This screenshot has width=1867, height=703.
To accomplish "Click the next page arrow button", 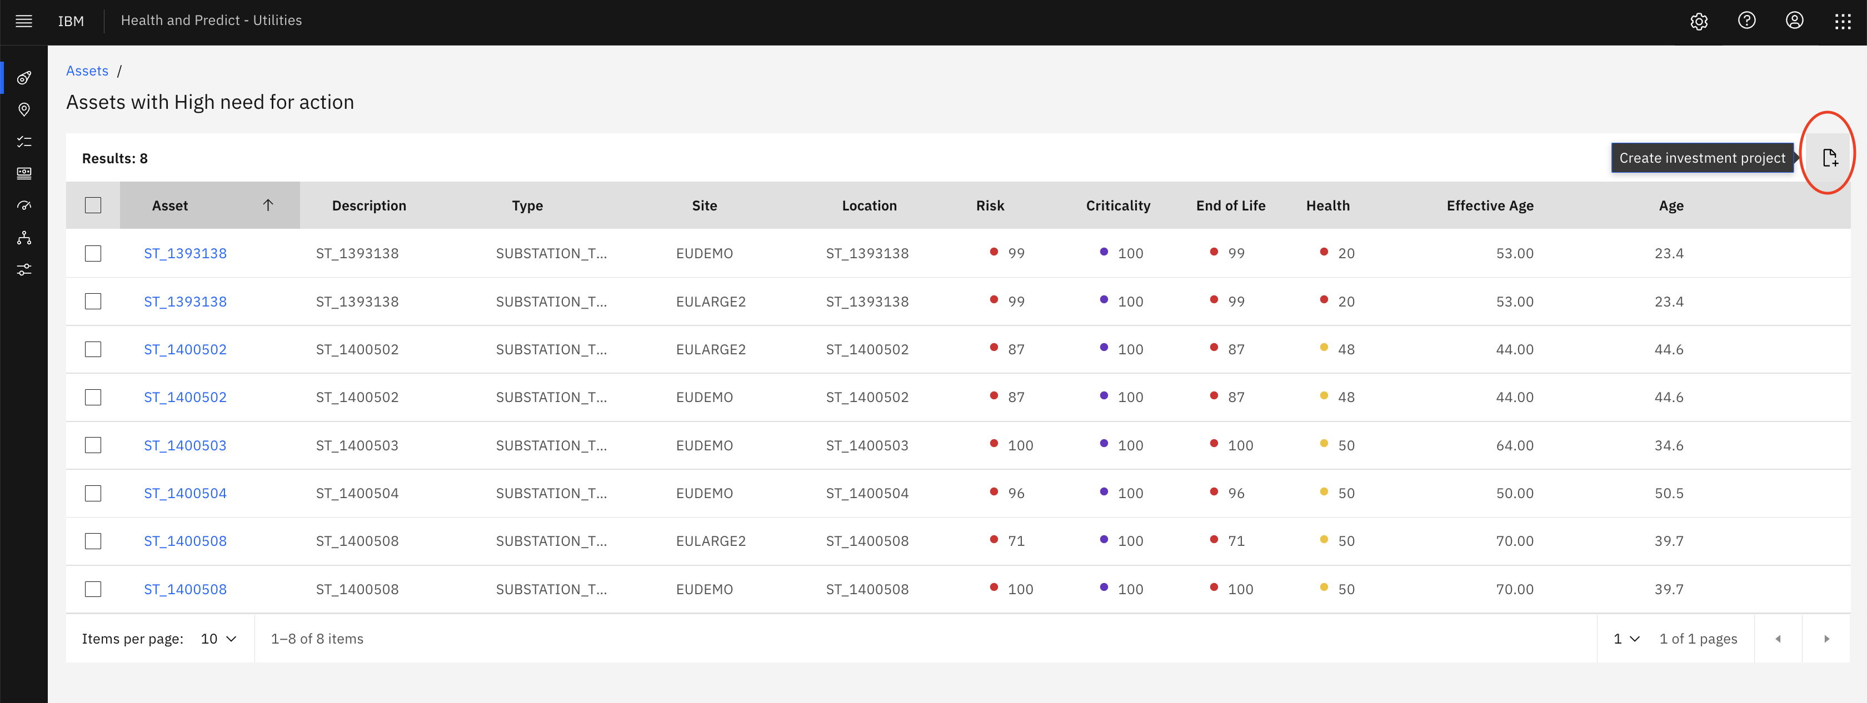I will pos(1826,639).
